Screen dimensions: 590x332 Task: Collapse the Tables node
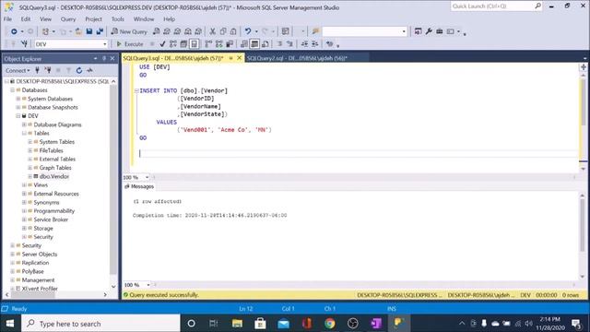(24, 133)
